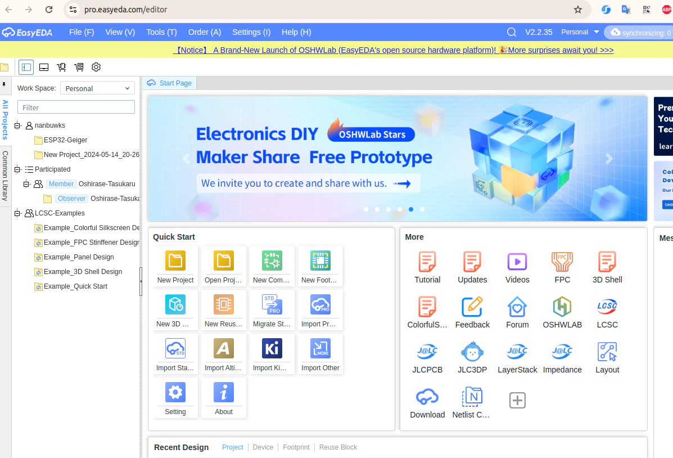Open the 3D Shell icon
The height and width of the screenshot is (458, 673).
coord(607,267)
